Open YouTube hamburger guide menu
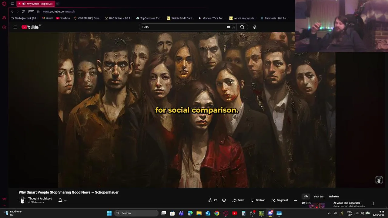The width and height of the screenshot is (388, 218). coord(15,27)
